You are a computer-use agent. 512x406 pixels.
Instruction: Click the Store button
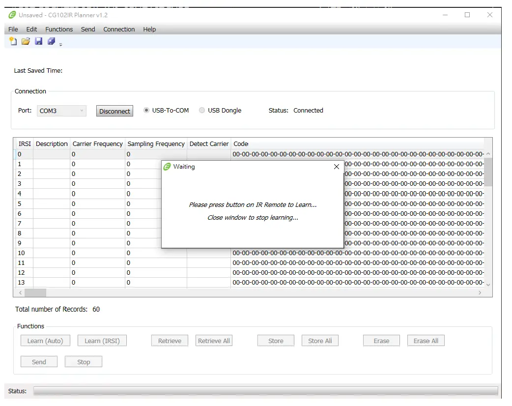[276, 341]
